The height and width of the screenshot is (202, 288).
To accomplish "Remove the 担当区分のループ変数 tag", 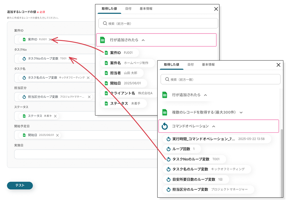I will click(x=89, y=97).
